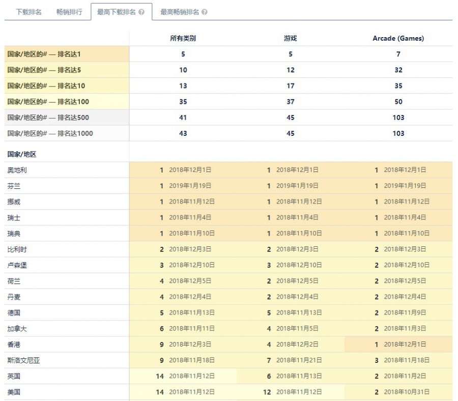Click Hong Kong's Arcade rank 2018年12月1日 cell

(398, 345)
